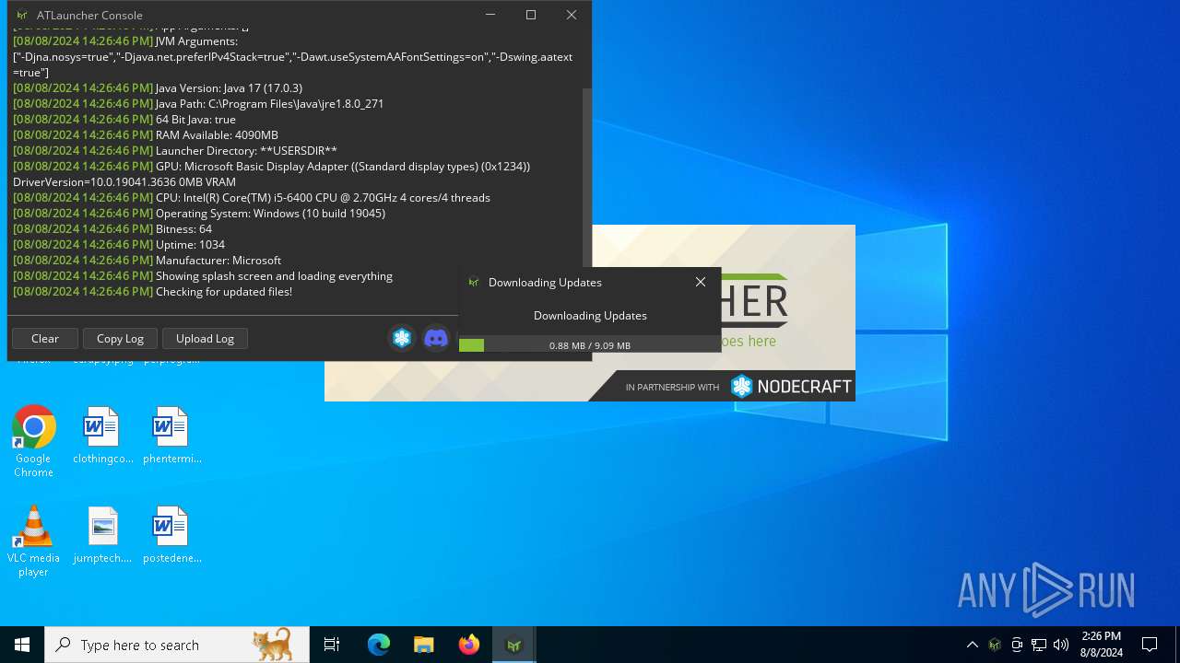
Task: Select jumptech image file on desktop
Action: click(102, 536)
